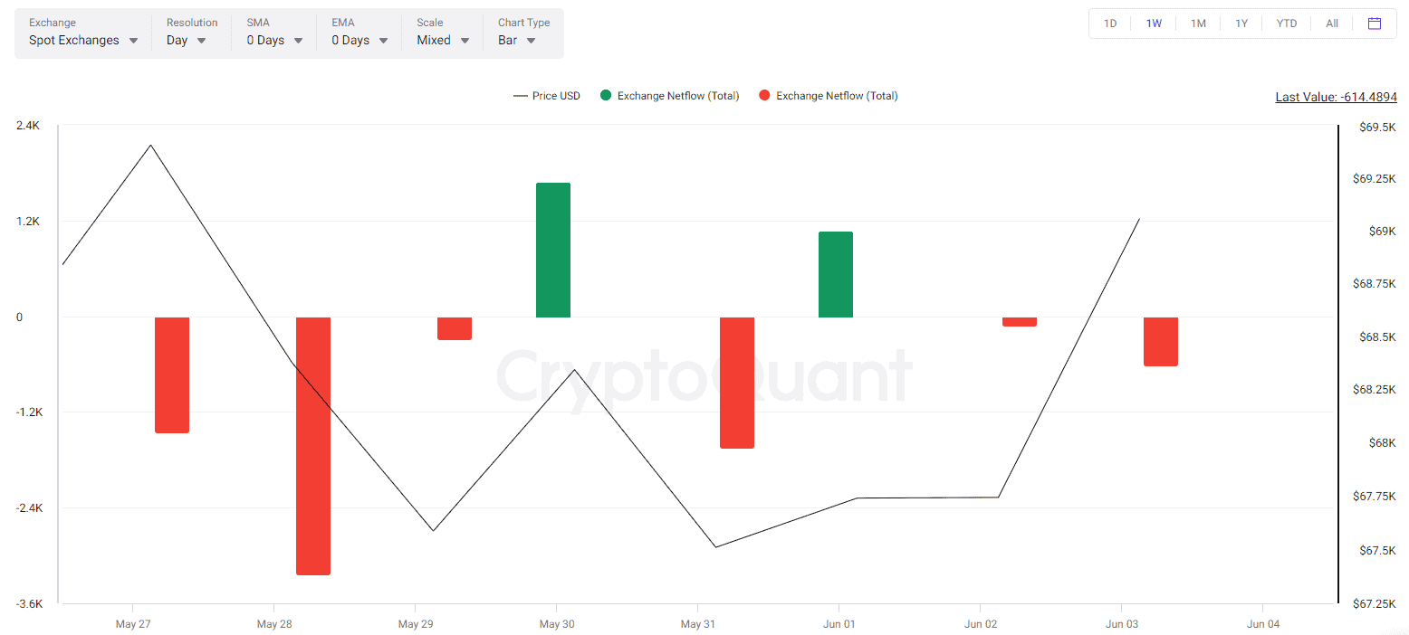Select the 1M time range
Image resolution: width=1409 pixels, height=635 pixels.
click(1198, 24)
